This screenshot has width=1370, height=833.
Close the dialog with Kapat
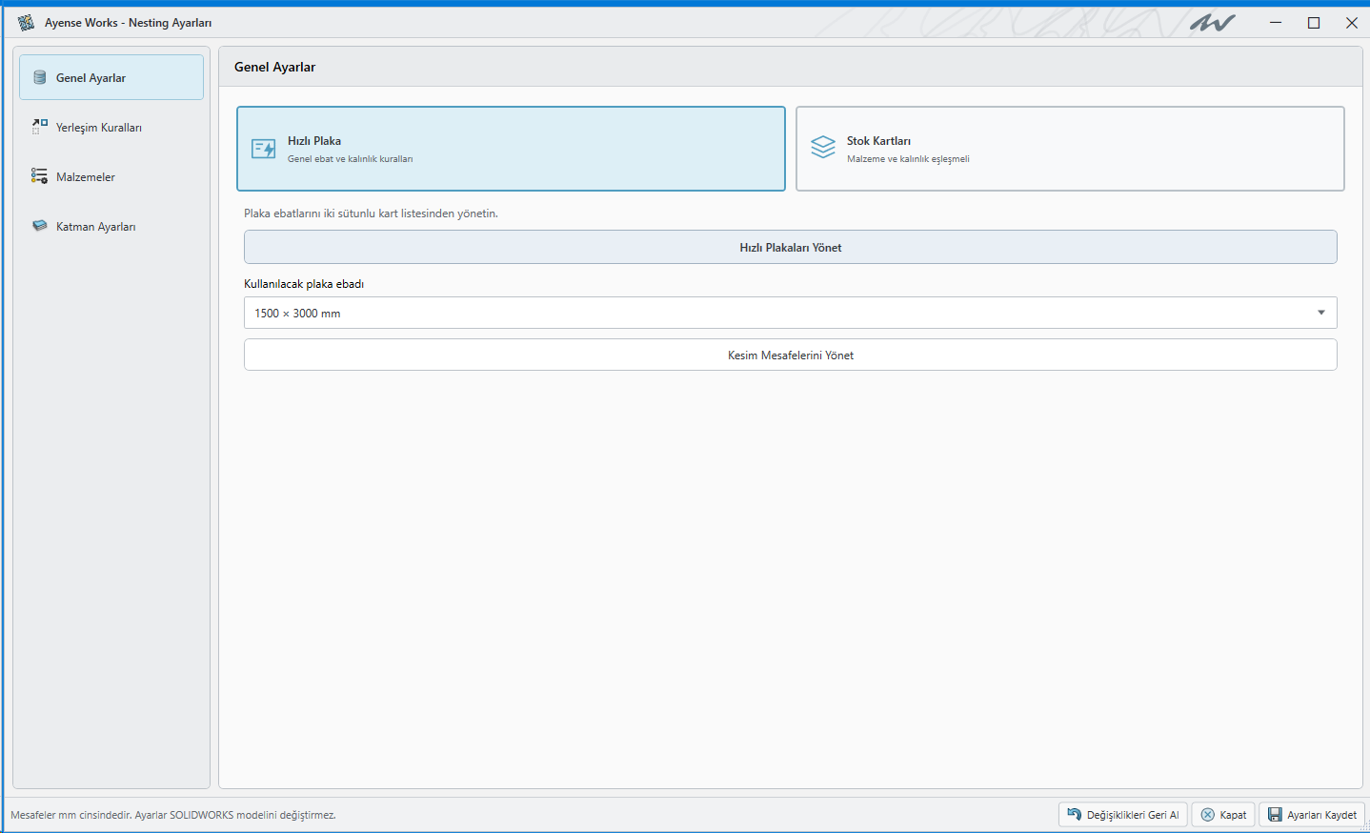pyautogui.click(x=1223, y=815)
